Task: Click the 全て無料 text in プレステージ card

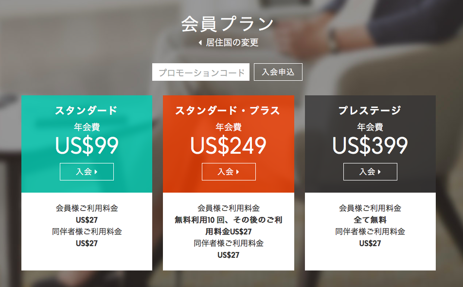Action: pos(370,220)
